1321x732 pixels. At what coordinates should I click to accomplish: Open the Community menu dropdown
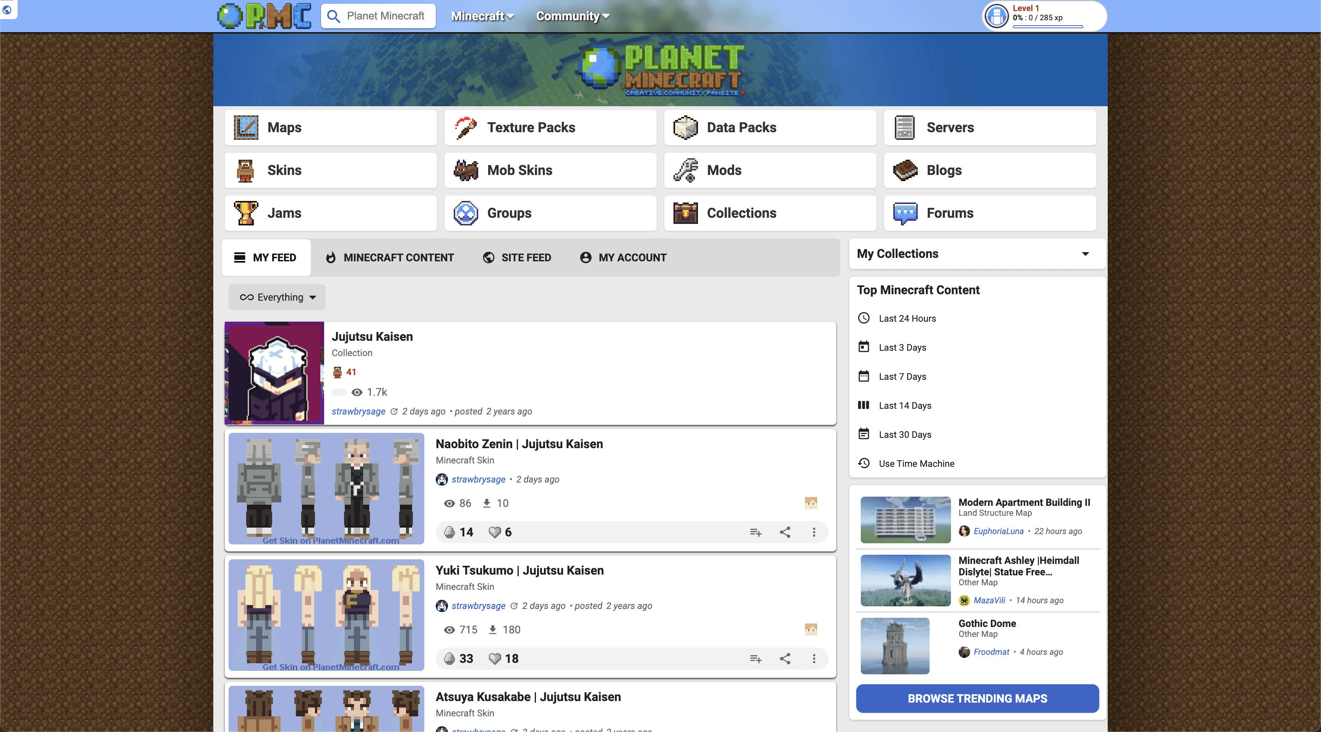tap(572, 16)
